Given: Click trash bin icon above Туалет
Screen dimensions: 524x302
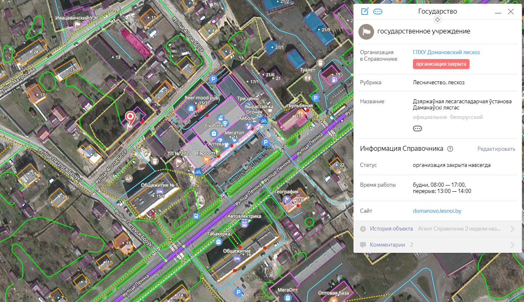Looking at the screenshot, I should point(320,63).
